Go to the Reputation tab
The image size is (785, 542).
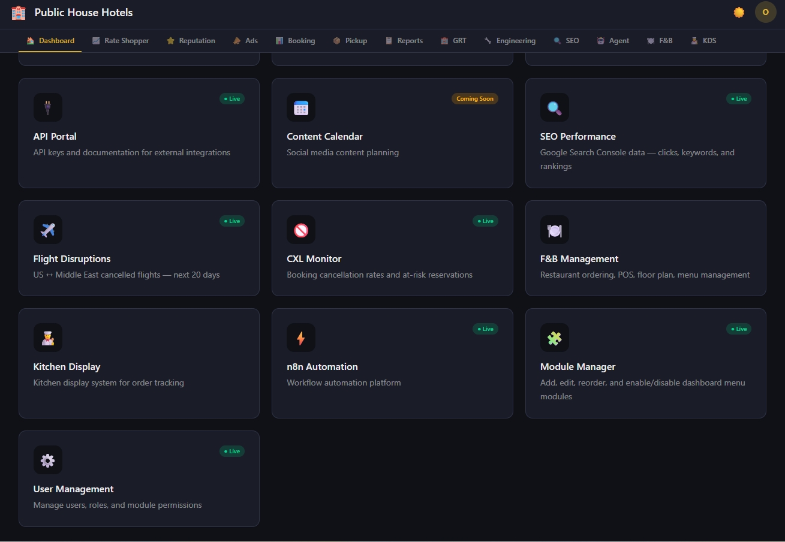pyautogui.click(x=191, y=41)
